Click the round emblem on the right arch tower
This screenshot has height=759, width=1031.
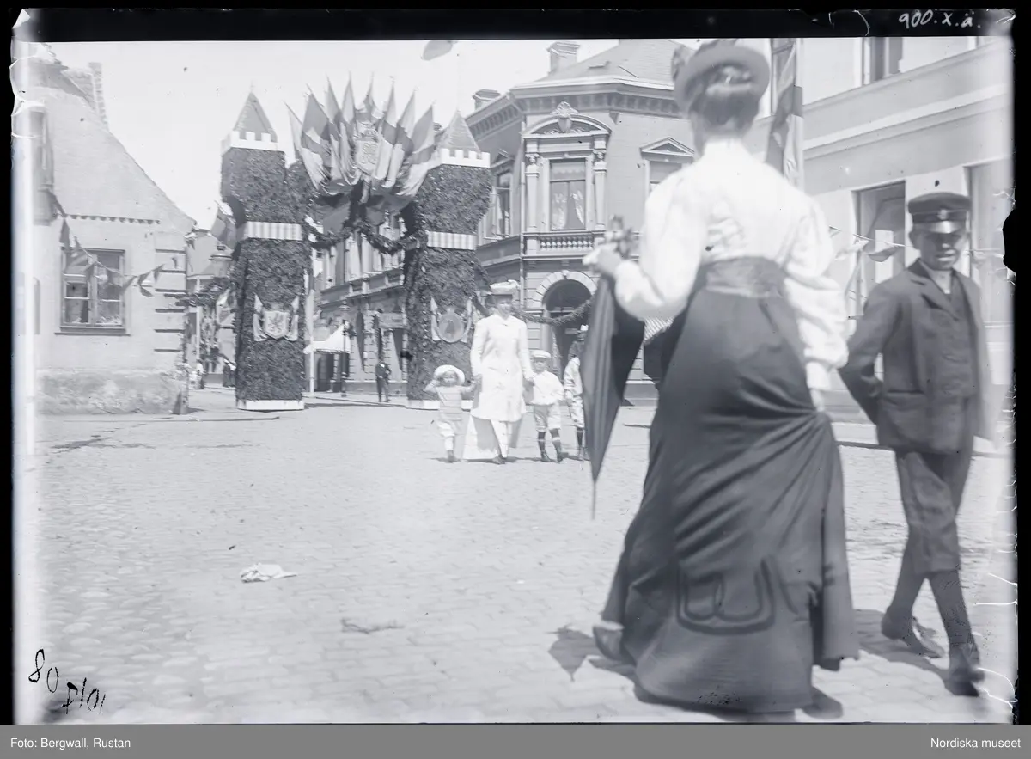tap(450, 327)
